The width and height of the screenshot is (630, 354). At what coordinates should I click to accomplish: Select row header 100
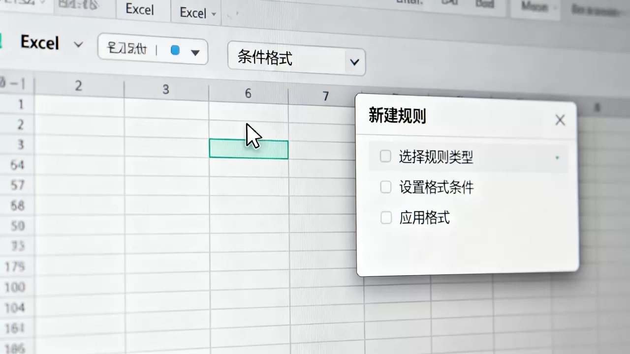coord(15,287)
